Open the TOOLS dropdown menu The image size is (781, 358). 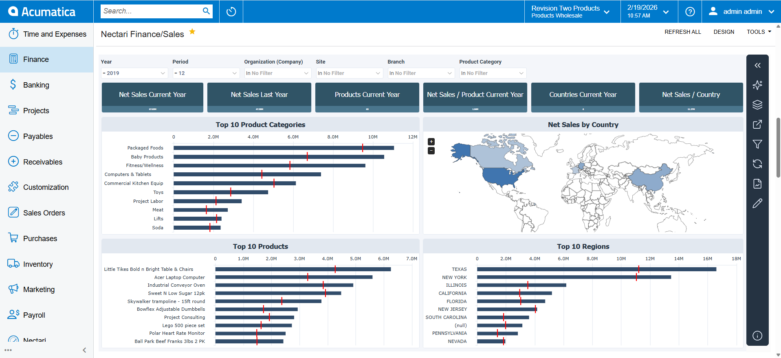[x=759, y=32]
